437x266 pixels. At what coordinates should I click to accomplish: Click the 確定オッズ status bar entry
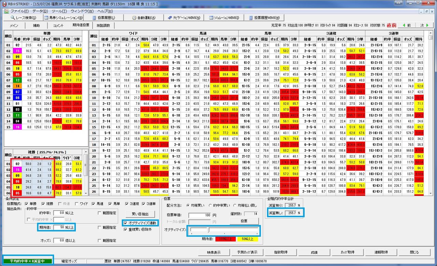tap(69, 261)
